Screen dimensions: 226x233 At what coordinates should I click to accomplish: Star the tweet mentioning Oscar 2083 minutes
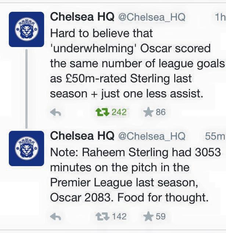[x=148, y=216]
